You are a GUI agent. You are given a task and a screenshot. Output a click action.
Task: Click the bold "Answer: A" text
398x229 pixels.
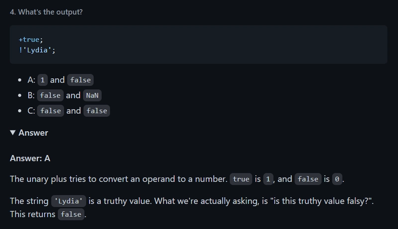click(x=30, y=158)
